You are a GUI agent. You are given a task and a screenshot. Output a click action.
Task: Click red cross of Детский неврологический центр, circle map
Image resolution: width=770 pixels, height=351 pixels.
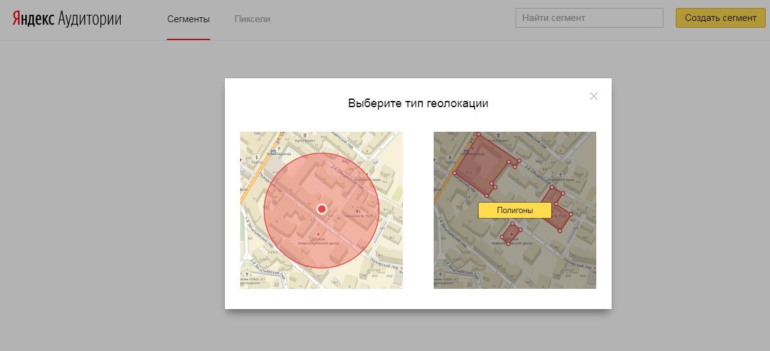(x=318, y=235)
